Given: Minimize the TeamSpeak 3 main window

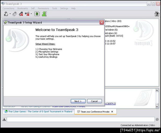Looking at the screenshot, I should click(149, 4).
